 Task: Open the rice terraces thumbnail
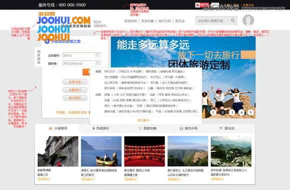[231, 151]
